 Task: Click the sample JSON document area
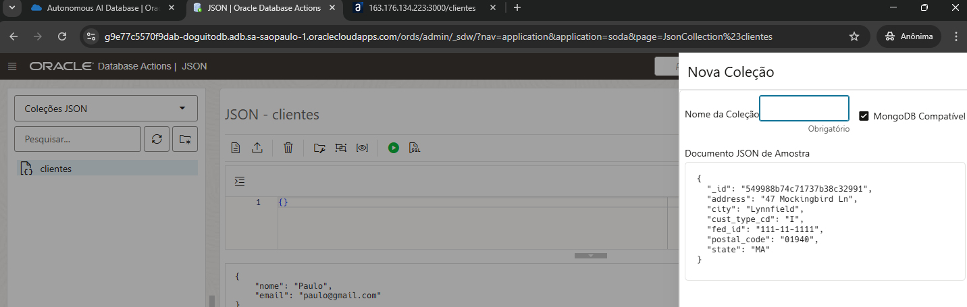point(825,221)
